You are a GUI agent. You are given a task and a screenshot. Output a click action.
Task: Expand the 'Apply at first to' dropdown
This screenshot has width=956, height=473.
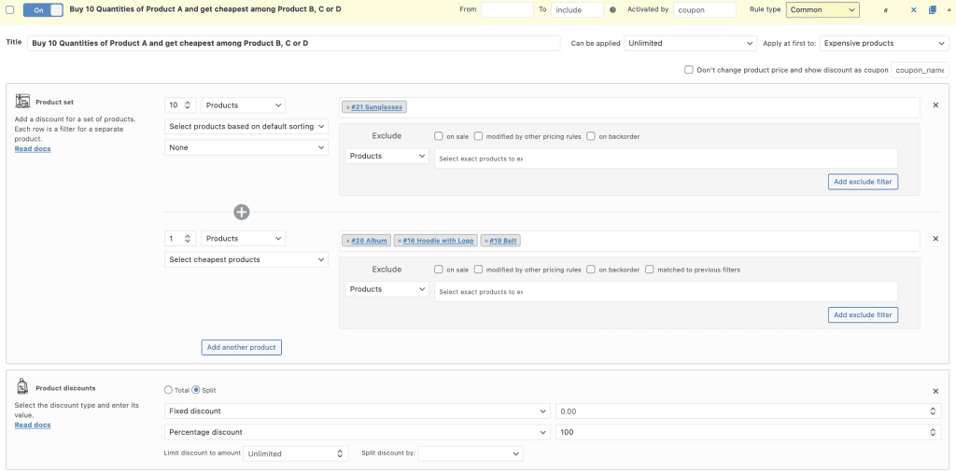click(883, 43)
